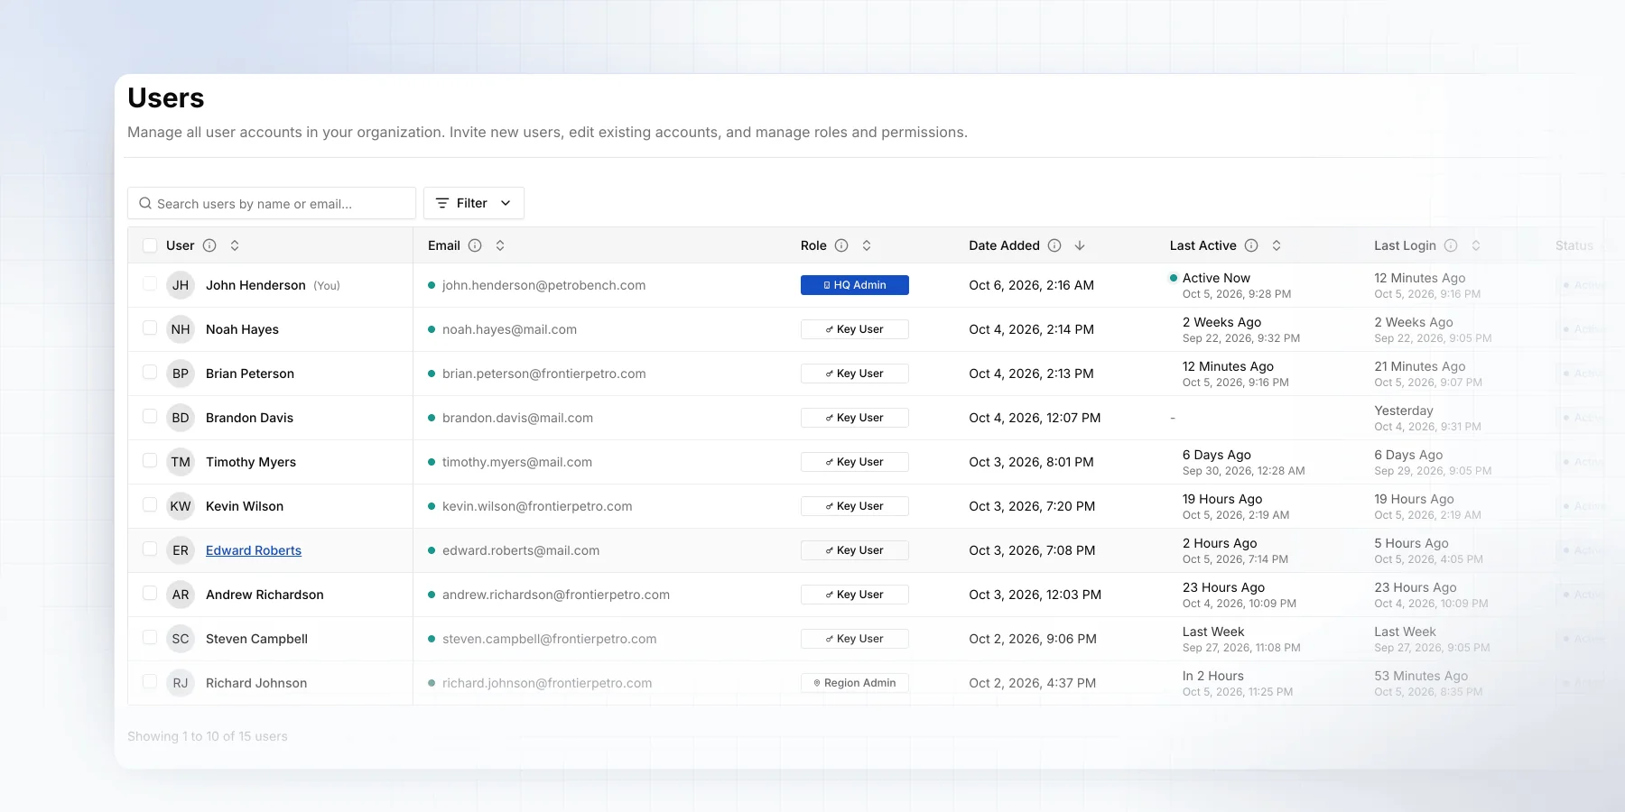Image resolution: width=1625 pixels, height=812 pixels.
Task: Click the BD avatar for Brandon Davis
Action: click(x=181, y=418)
